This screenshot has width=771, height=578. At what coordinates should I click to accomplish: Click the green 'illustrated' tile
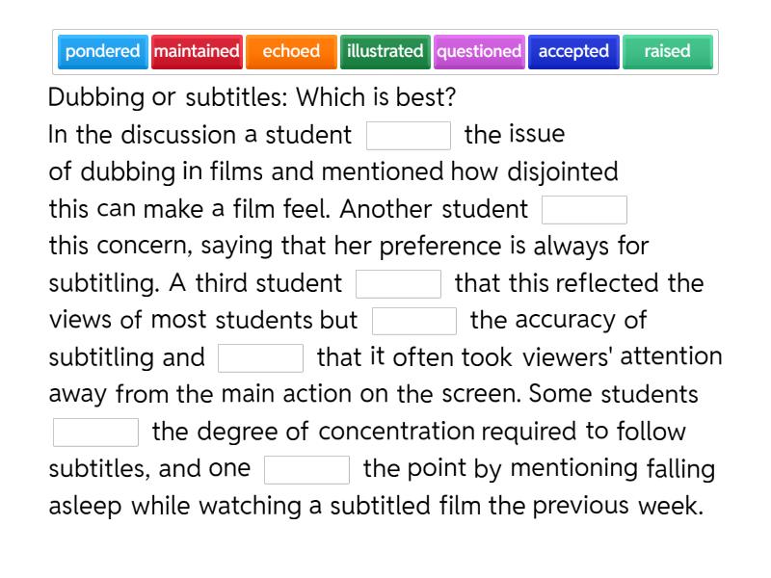click(385, 52)
